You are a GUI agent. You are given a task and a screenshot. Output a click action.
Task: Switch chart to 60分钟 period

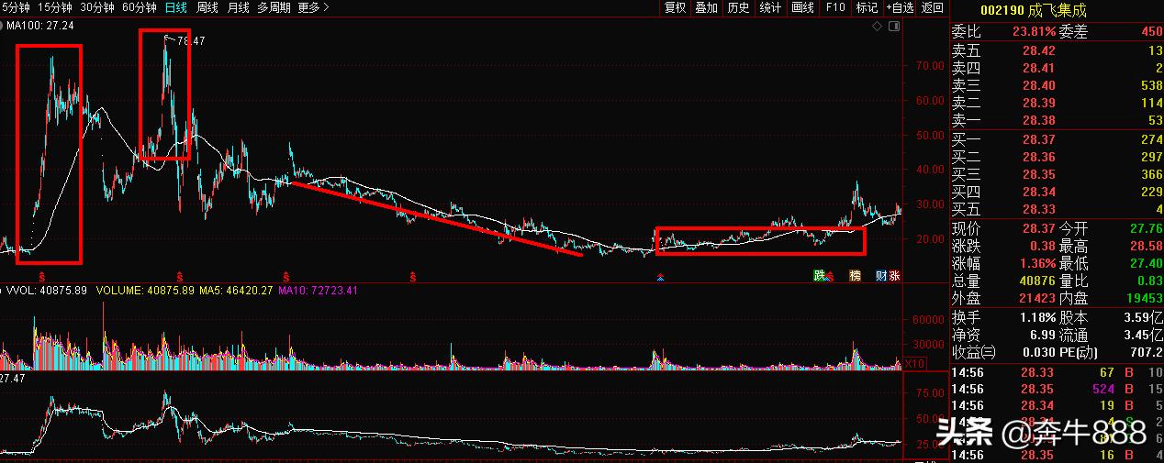point(140,7)
